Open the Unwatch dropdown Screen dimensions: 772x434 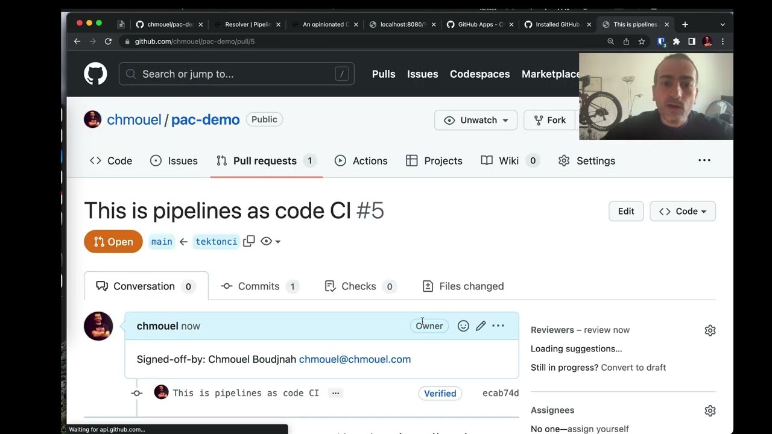point(476,120)
